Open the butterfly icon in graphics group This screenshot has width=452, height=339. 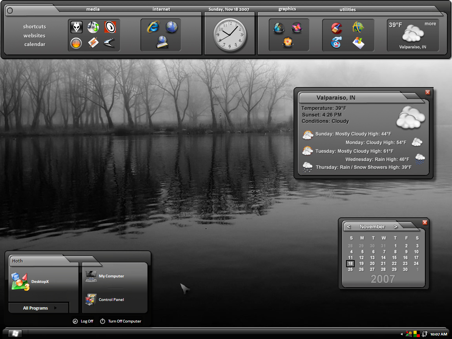click(x=297, y=27)
